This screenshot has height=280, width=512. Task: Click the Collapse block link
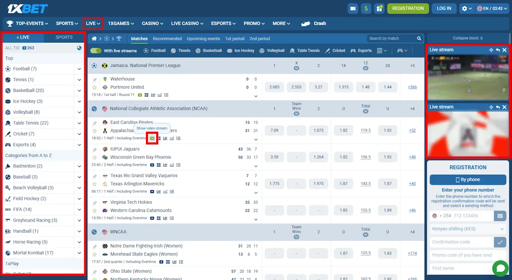467,38
